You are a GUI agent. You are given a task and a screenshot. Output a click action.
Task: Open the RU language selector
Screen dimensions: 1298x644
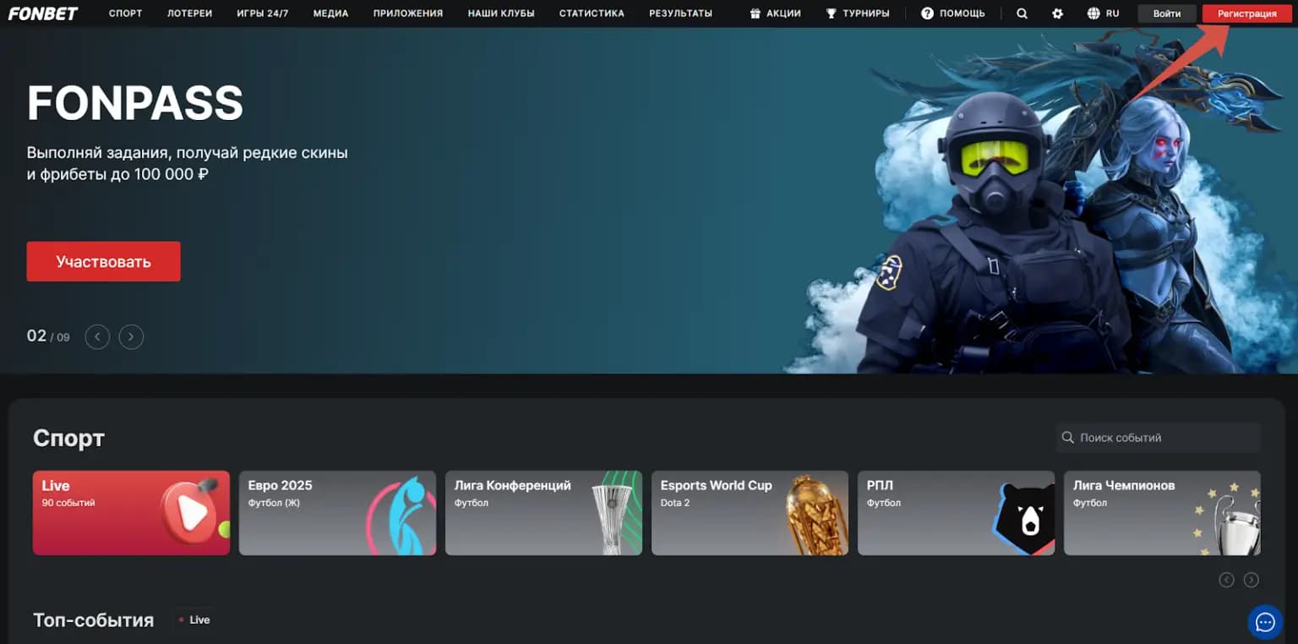coord(1103,14)
